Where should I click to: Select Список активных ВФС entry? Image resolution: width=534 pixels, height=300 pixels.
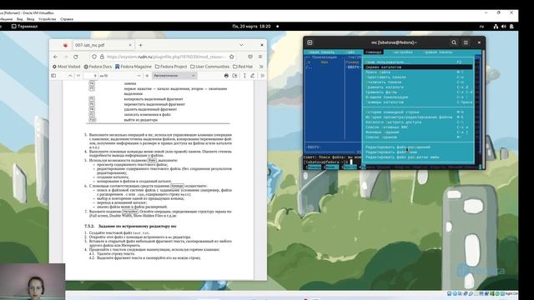pos(419,127)
